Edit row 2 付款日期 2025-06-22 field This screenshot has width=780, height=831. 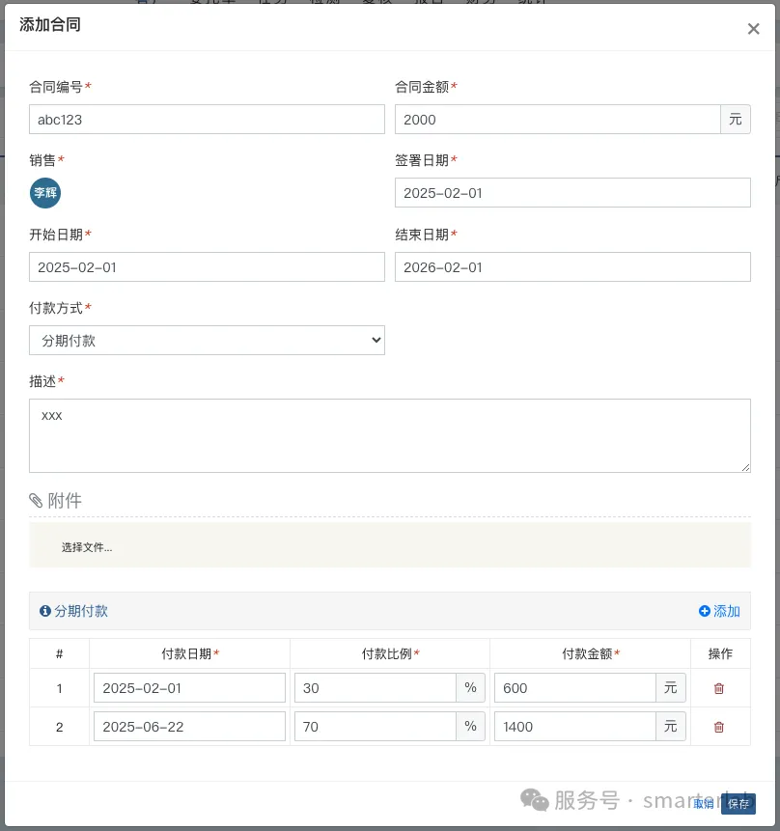(x=189, y=726)
